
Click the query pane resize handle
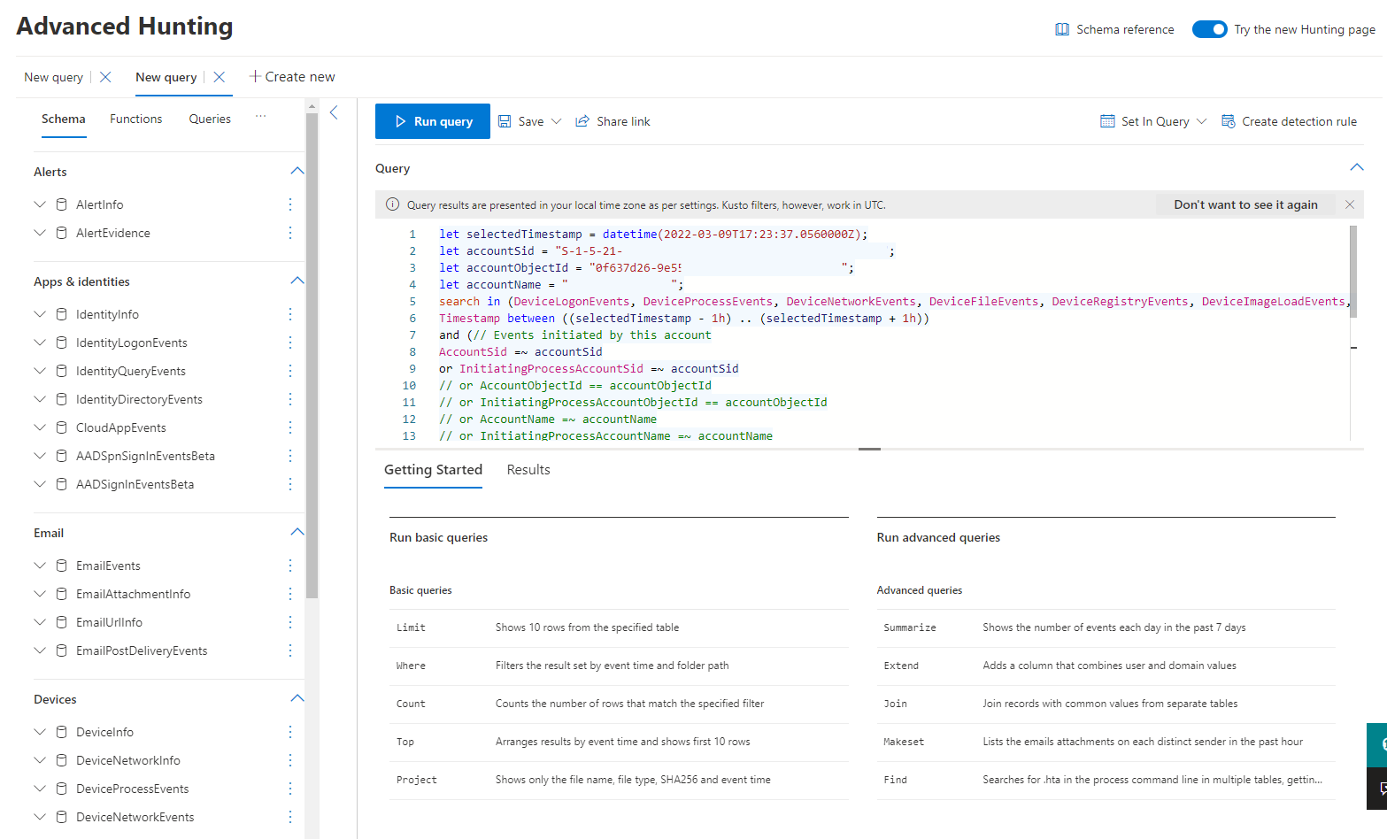[x=869, y=449]
